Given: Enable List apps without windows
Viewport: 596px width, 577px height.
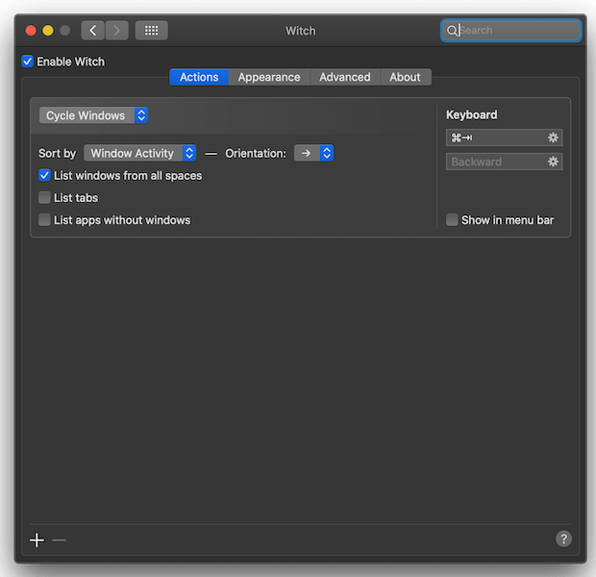Looking at the screenshot, I should coord(44,220).
